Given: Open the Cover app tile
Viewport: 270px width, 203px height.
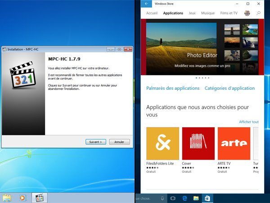Looking at the screenshot, I should pos(198,143).
